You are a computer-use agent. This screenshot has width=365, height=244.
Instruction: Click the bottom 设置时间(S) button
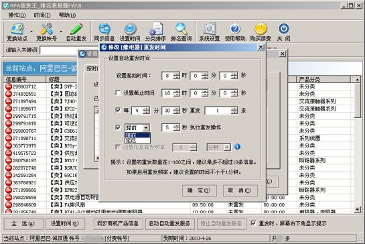click(x=65, y=224)
